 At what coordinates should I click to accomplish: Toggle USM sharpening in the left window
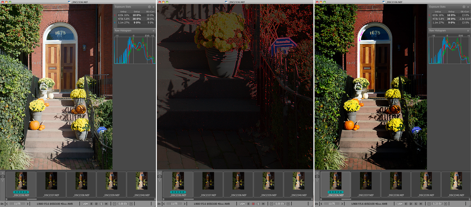[x=85, y=204]
